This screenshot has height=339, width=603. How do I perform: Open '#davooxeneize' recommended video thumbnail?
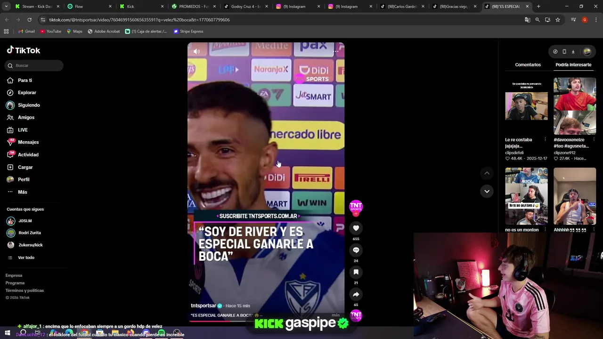574,106
